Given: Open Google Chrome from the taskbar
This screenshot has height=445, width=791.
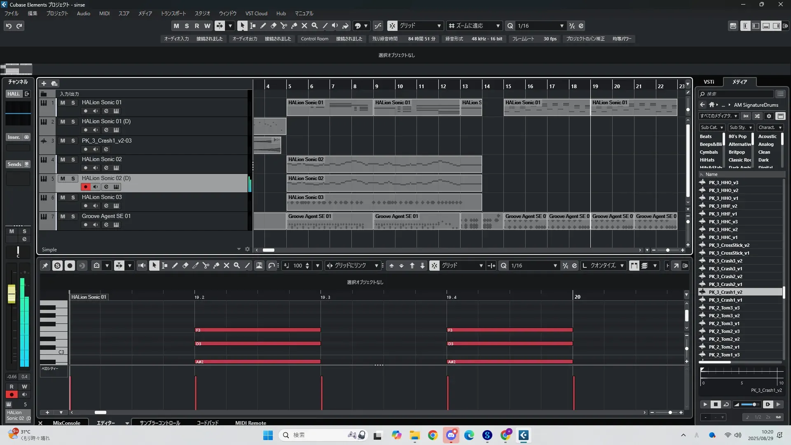Looking at the screenshot, I should (433, 435).
